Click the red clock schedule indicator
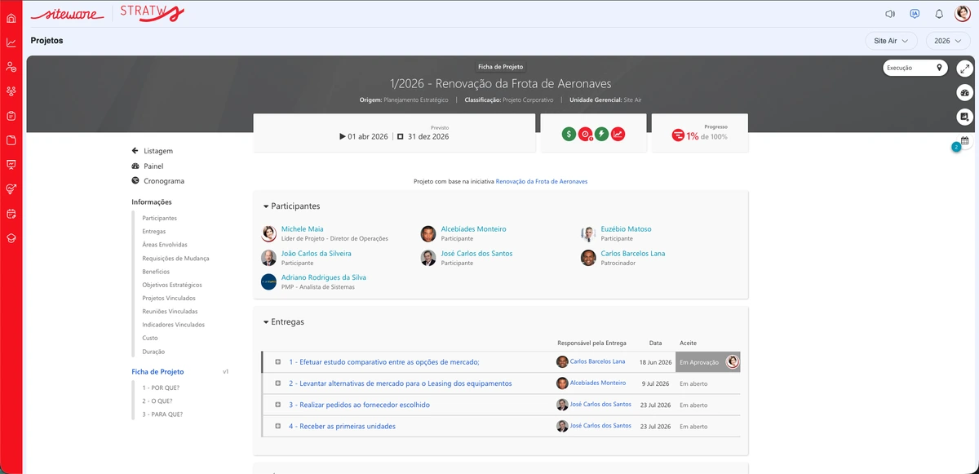Screen dimensions: 979x474 point(585,135)
